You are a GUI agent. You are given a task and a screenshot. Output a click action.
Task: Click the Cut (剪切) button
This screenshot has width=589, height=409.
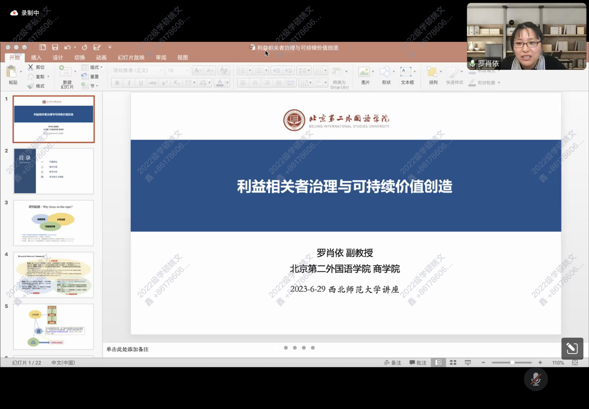click(x=36, y=67)
